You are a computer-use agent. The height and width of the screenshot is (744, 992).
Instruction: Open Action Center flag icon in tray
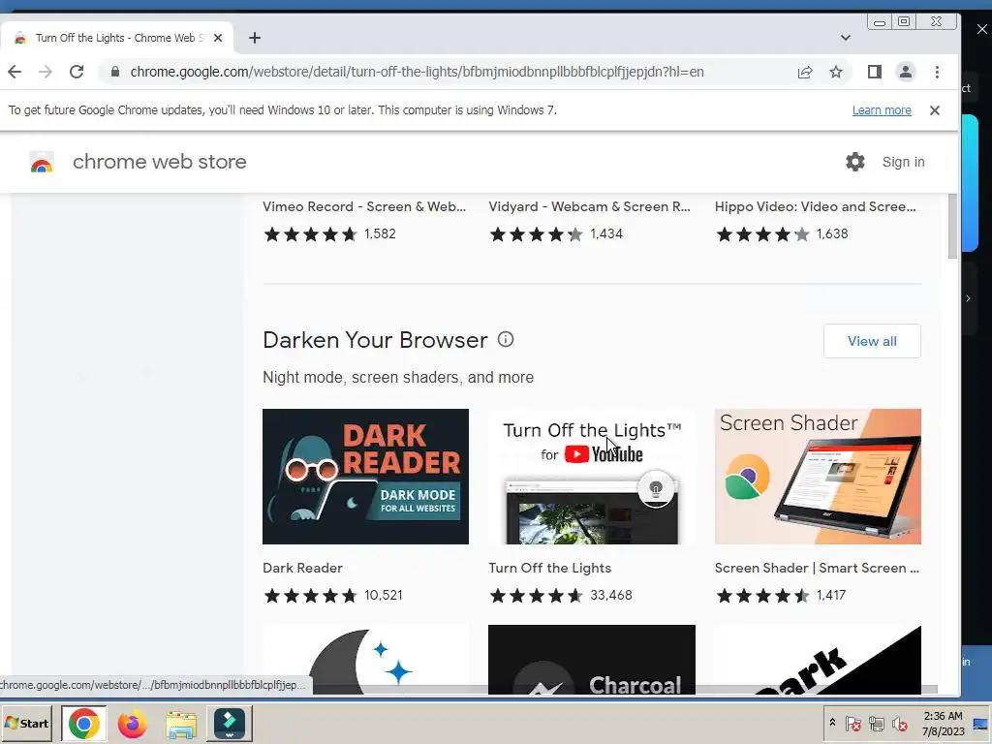852,723
